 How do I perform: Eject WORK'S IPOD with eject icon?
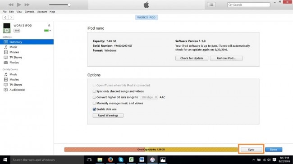[x=49, y=25]
